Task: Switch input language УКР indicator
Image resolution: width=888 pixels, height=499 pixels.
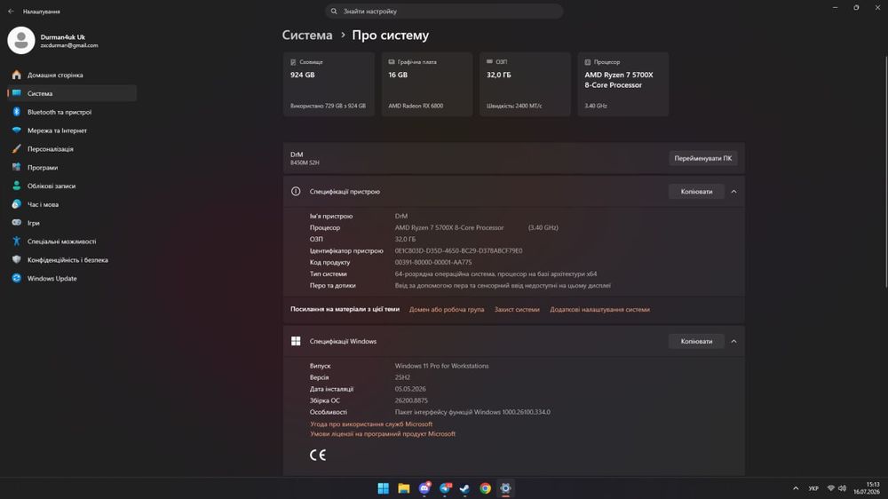Action: click(813, 488)
